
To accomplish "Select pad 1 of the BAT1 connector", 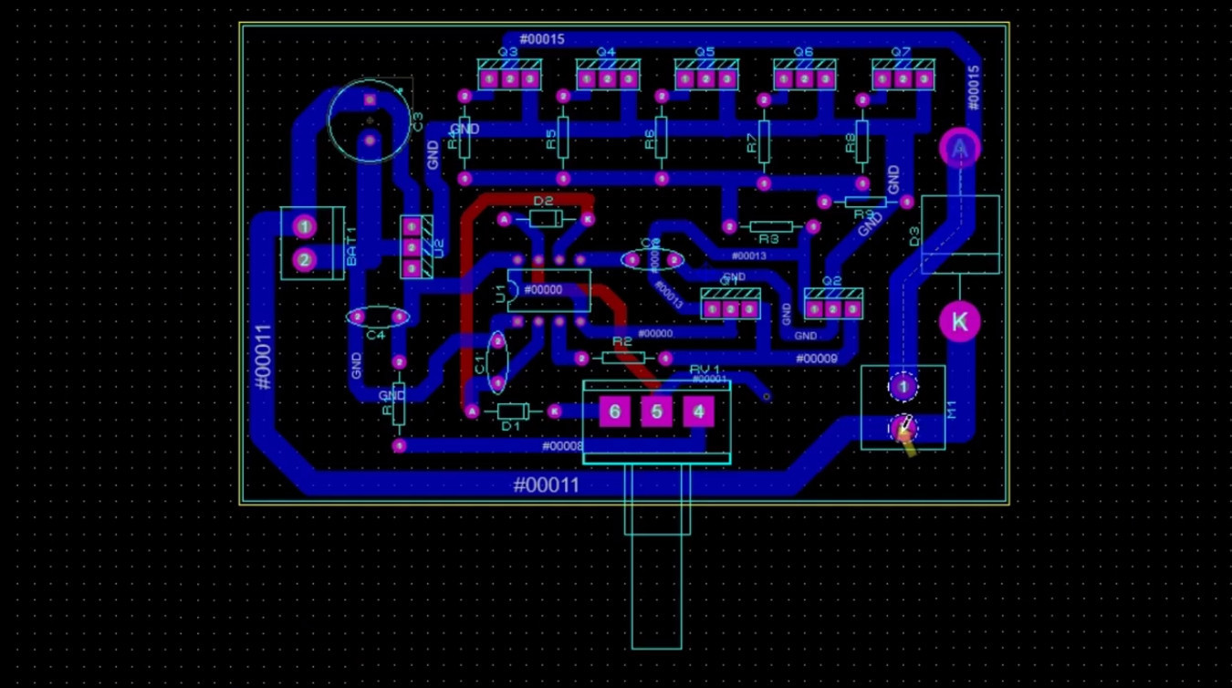I will [x=304, y=226].
